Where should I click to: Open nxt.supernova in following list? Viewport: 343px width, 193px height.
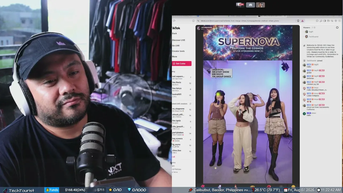pyautogui.click(x=182, y=77)
